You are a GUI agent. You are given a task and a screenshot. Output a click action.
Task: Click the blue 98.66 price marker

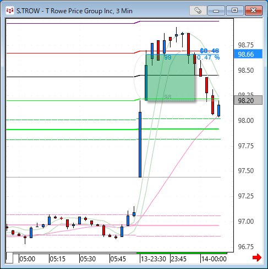click(x=248, y=54)
